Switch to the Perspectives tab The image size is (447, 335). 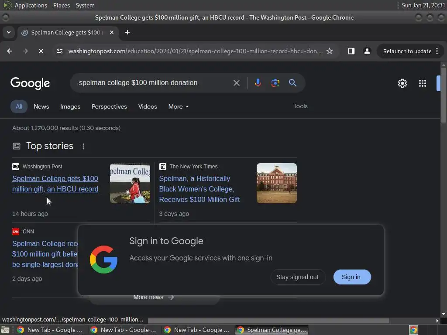109,106
